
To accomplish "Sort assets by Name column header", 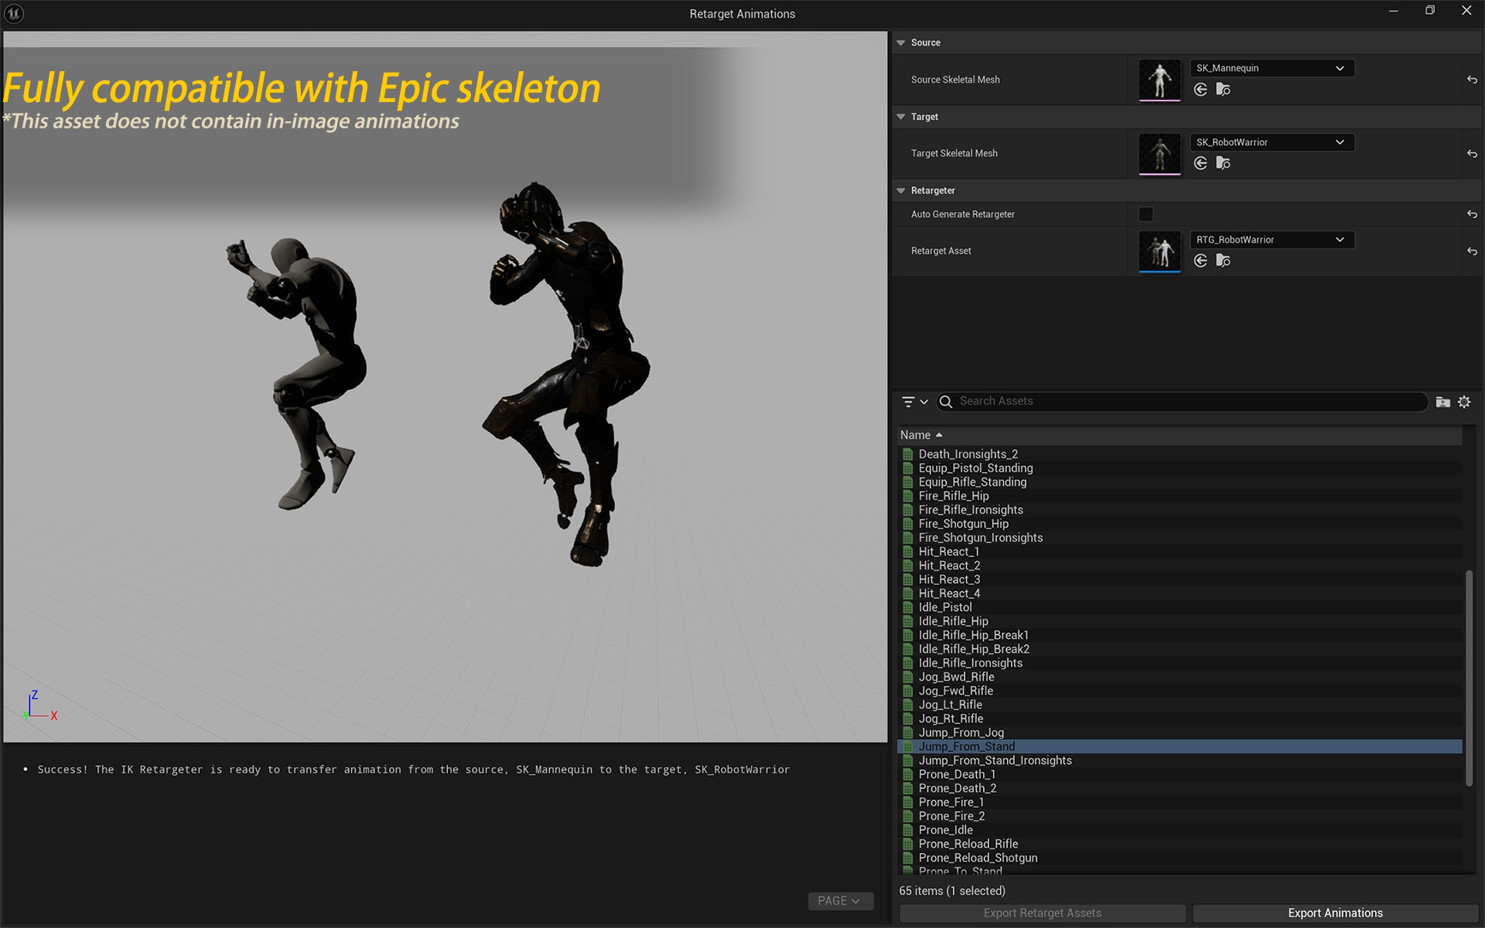I will tap(916, 435).
